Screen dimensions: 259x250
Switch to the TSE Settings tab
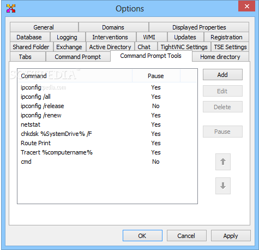(230, 47)
